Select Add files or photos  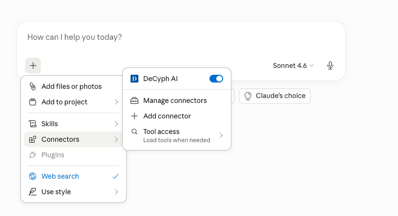click(x=74, y=86)
